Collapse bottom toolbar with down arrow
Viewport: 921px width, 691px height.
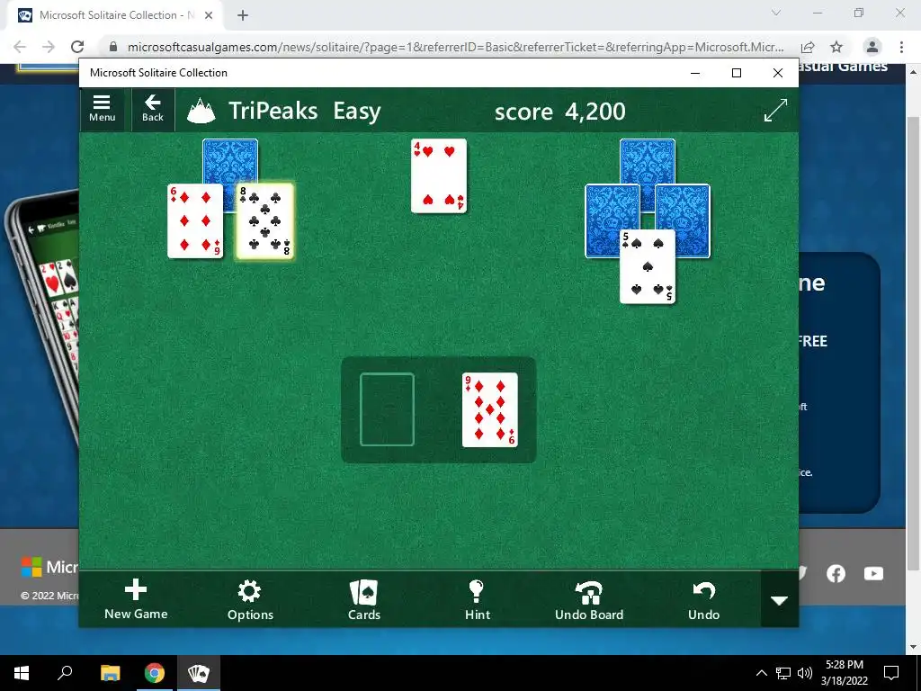point(780,600)
